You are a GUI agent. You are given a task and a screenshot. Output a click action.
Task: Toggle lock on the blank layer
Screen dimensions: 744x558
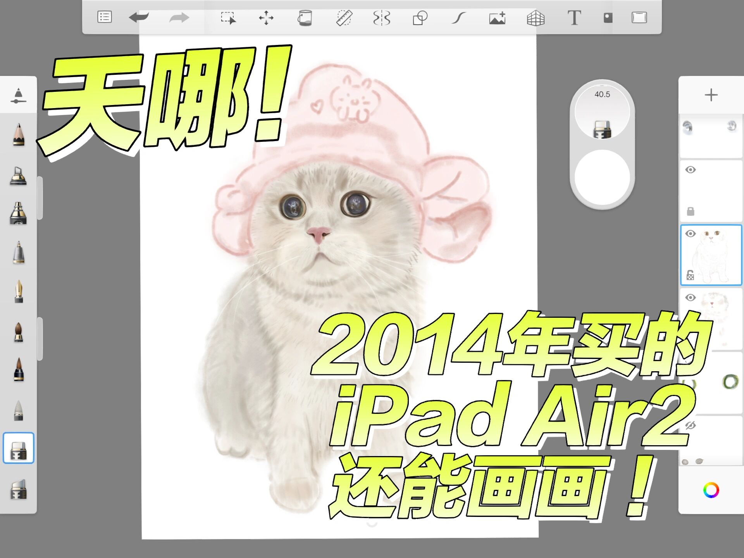691,211
